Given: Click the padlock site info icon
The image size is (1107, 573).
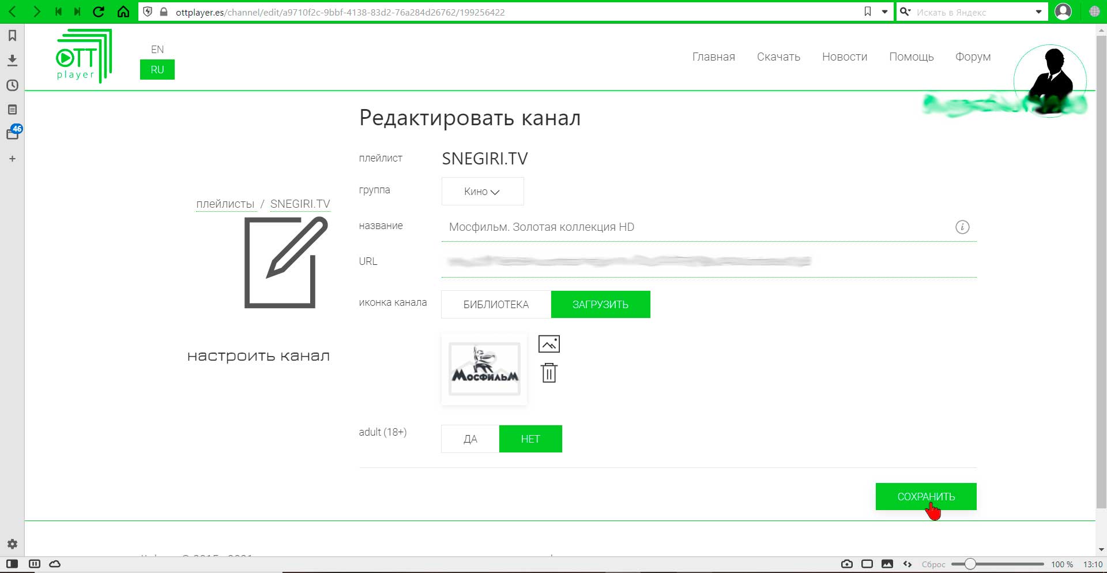Looking at the screenshot, I should pyautogui.click(x=164, y=12).
